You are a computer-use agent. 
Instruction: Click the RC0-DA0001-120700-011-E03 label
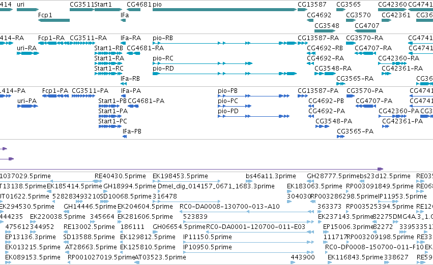tap(255, 227)
